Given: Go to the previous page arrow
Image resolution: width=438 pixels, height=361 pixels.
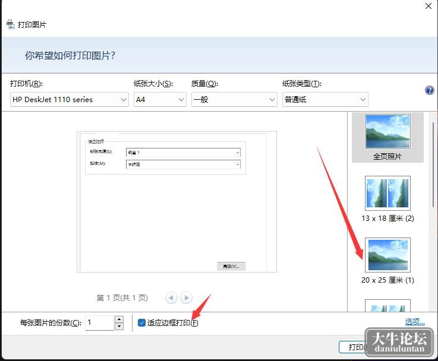Looking at the screenshot, I should [x=171, y=297].
